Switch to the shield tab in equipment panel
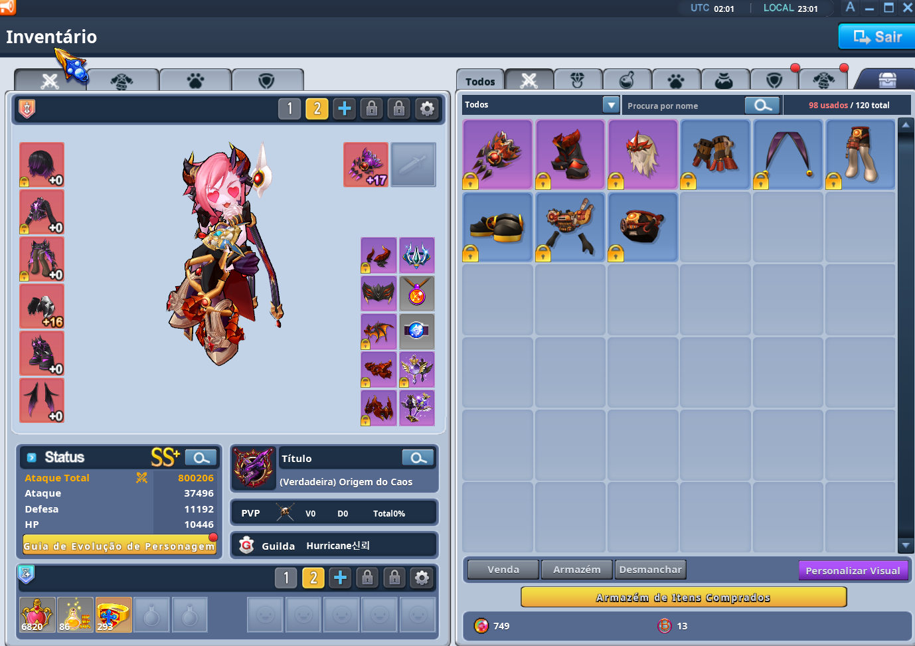The width and height of the screenshot is (915, 646). point(267,80)
